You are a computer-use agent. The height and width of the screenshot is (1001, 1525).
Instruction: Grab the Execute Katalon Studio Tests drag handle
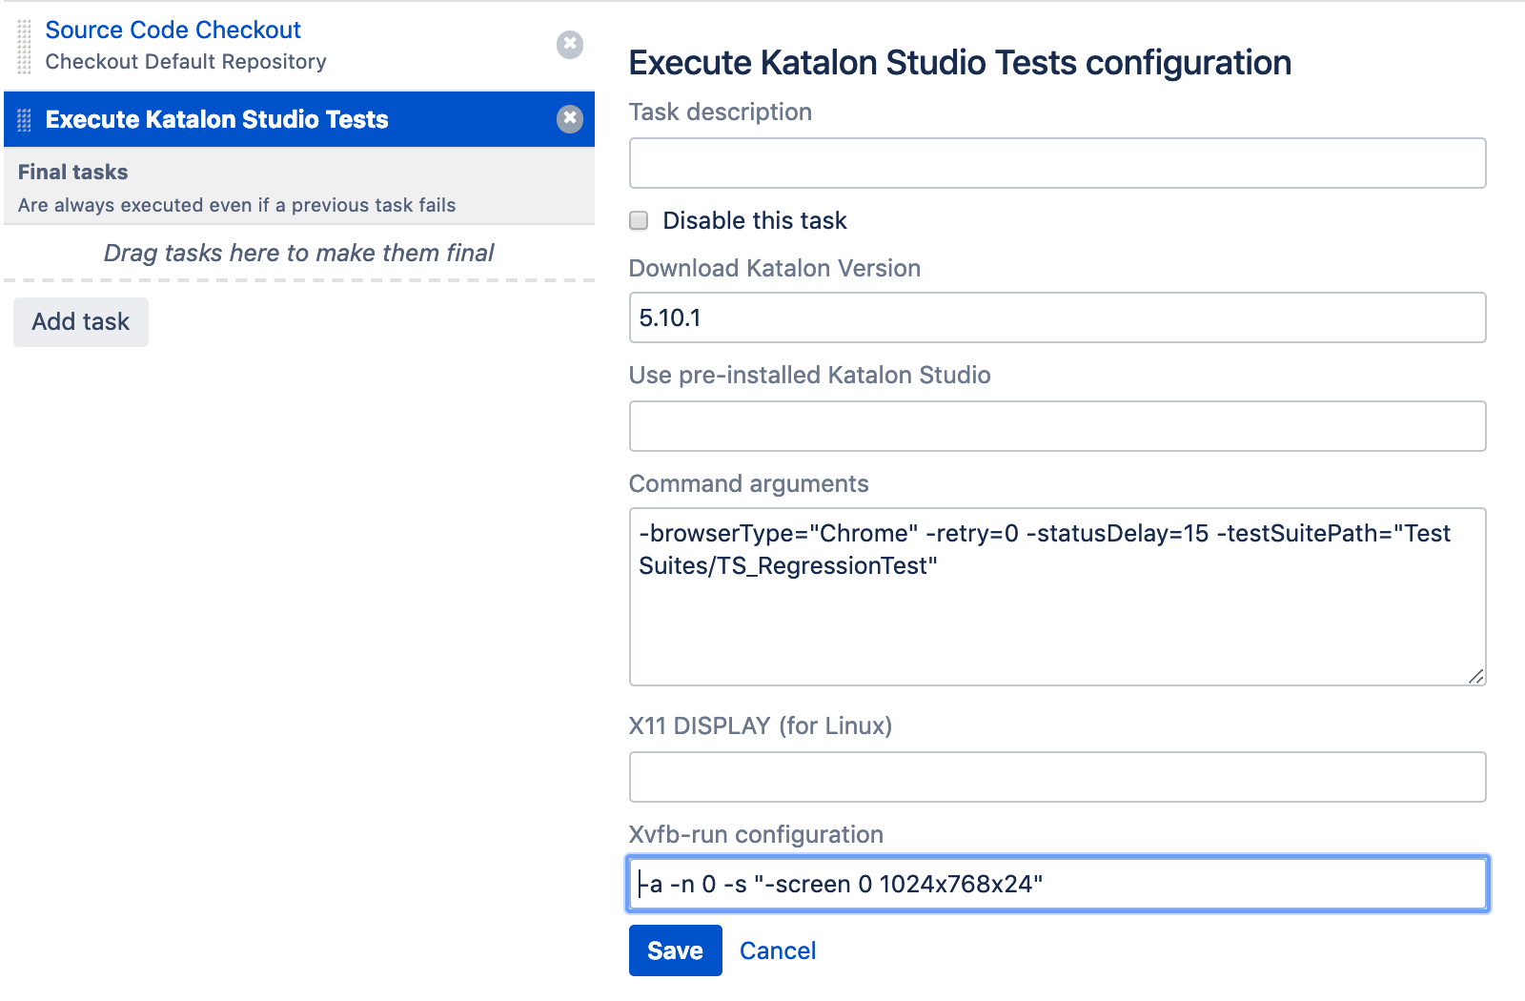[25, 119]
